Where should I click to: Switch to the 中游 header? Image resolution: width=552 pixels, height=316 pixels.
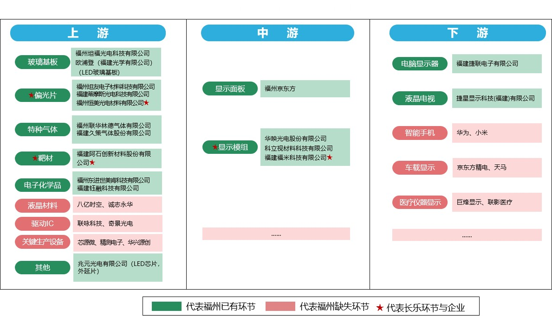[x=277, y=33]
